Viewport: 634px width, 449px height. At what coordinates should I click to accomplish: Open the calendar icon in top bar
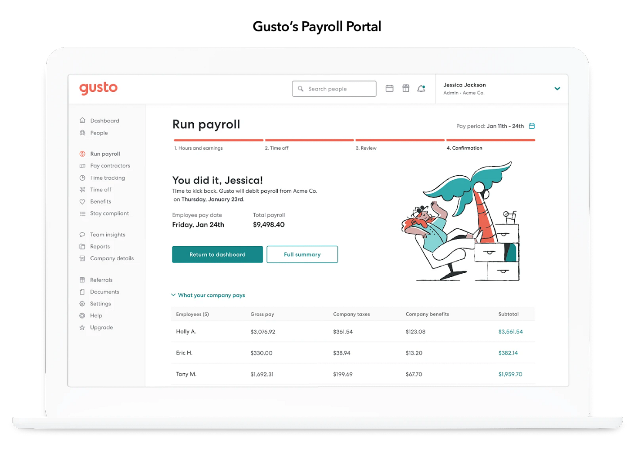390,88
